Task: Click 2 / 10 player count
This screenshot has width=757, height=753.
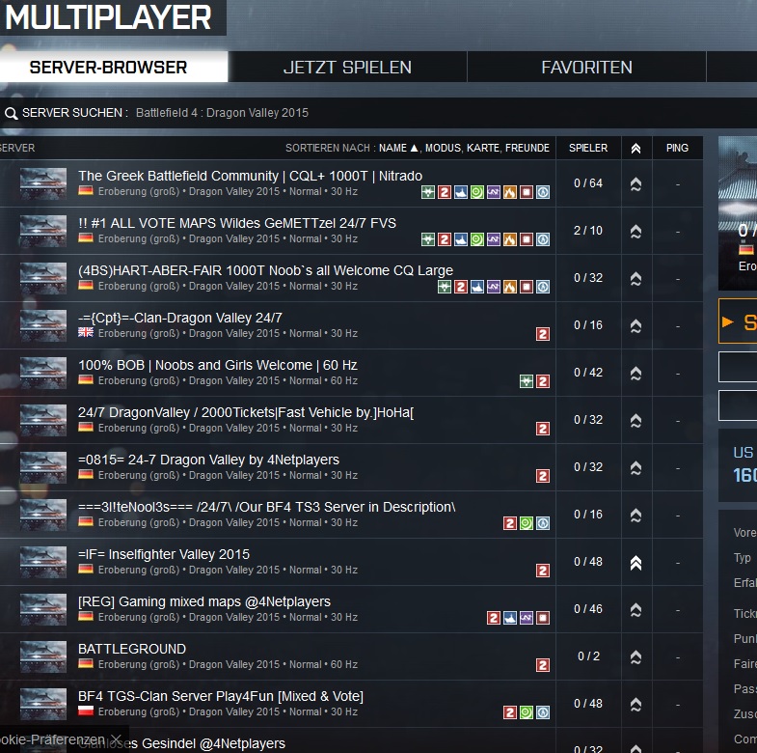Action: [588, 231]
